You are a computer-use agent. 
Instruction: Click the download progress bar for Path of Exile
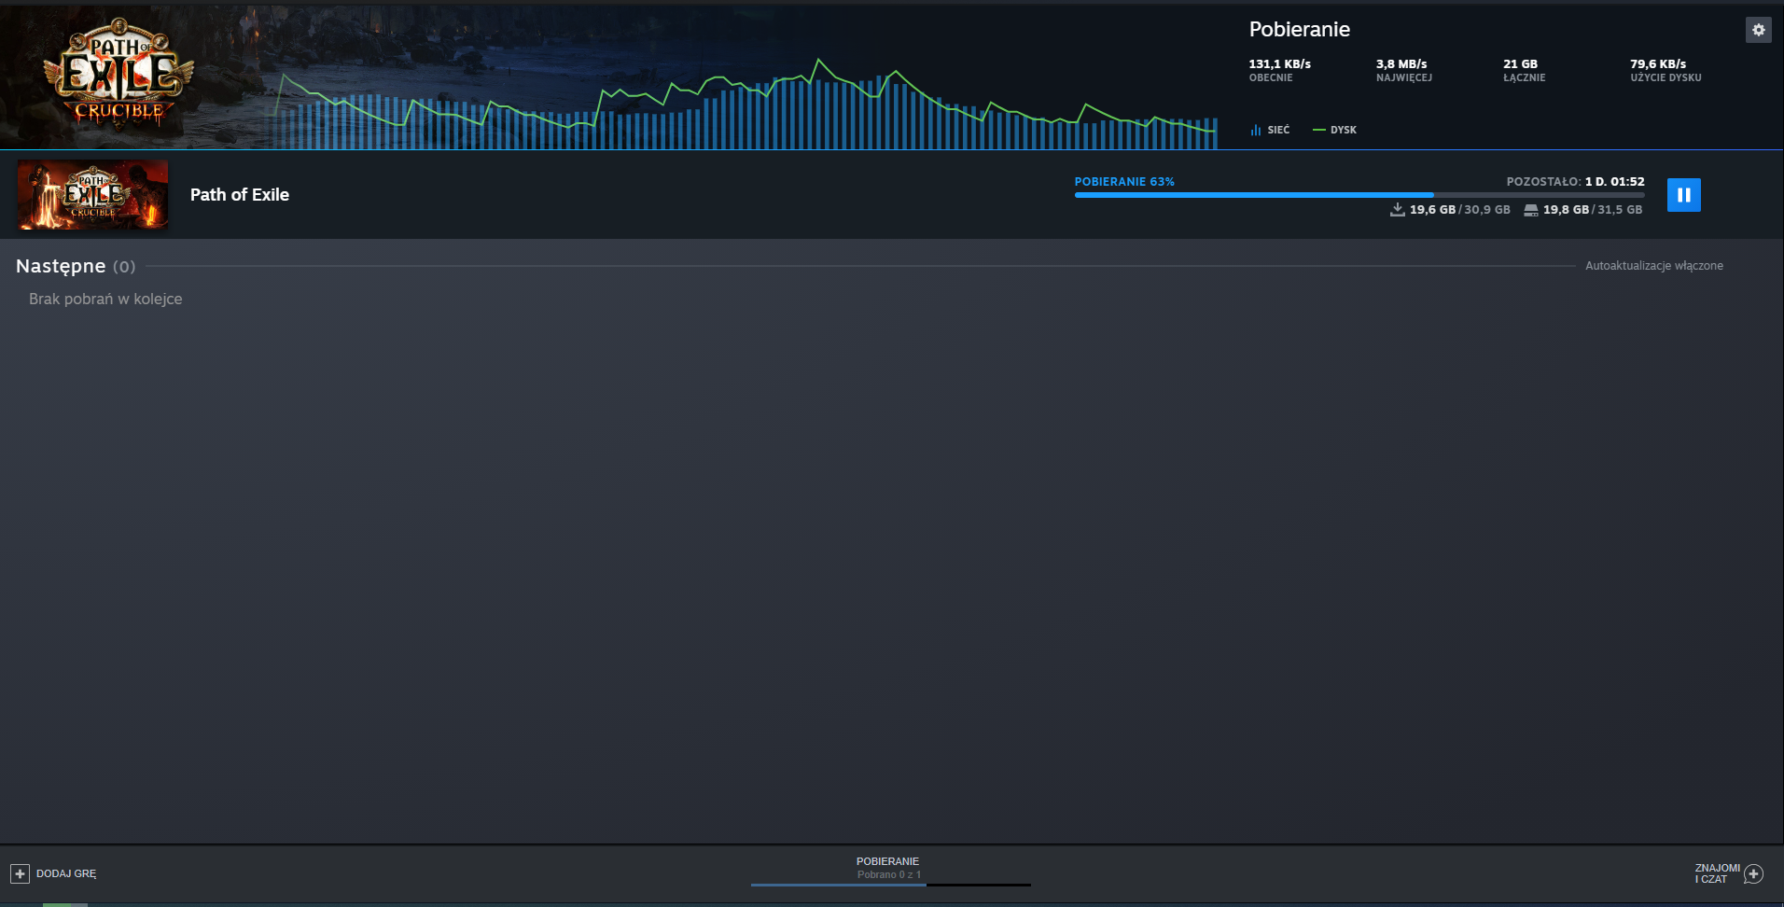(1359, 195)
